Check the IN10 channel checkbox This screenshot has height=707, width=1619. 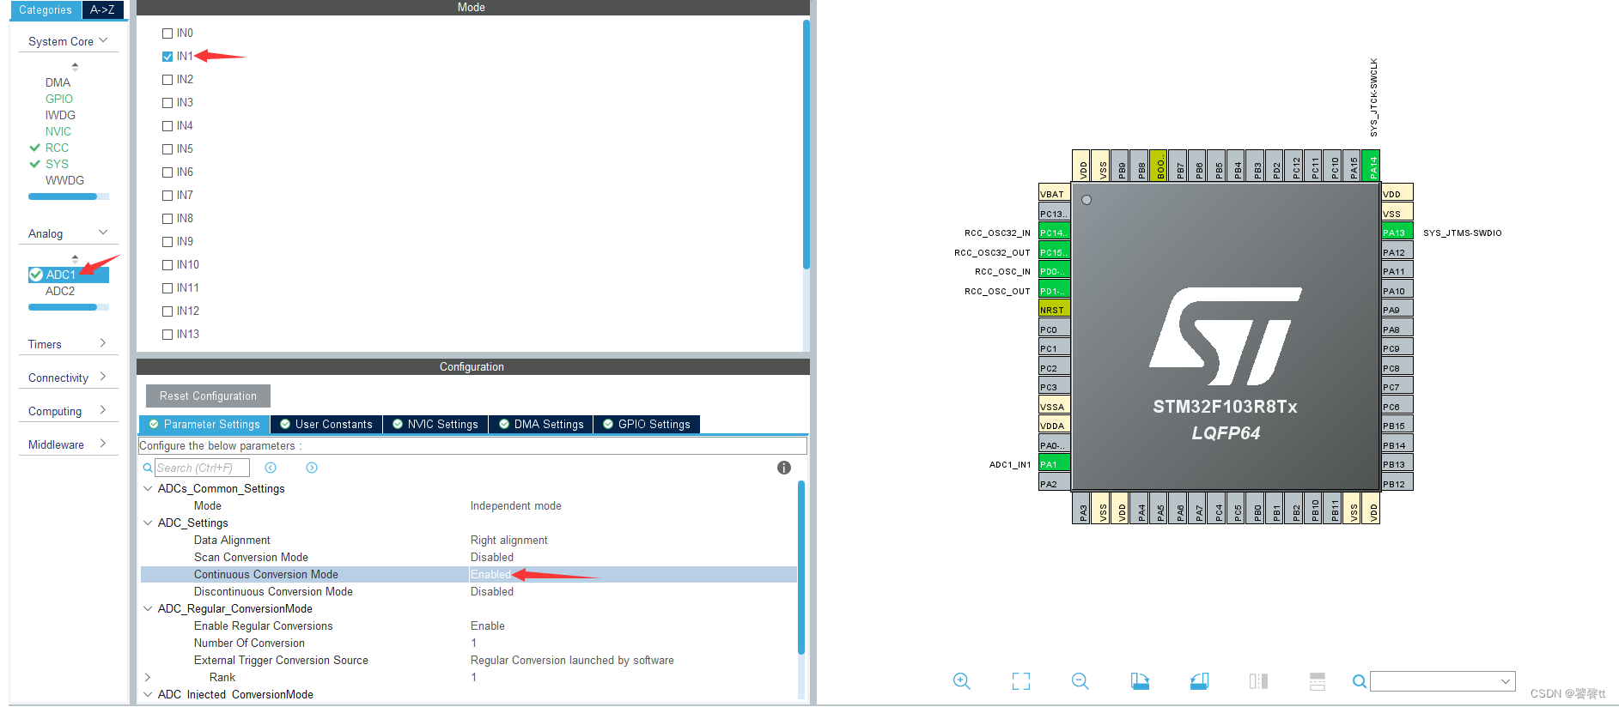(x=167, y=265)
